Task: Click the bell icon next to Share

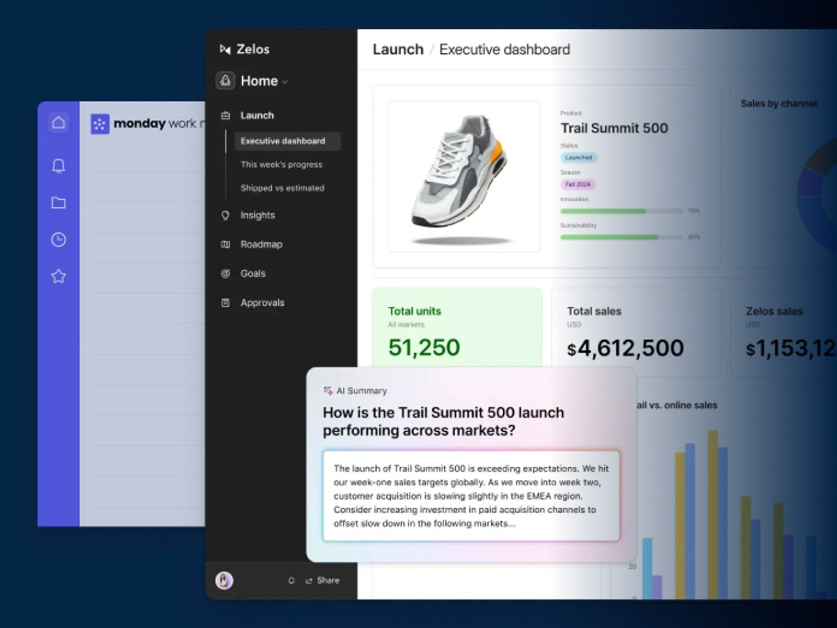Action: tap(291, 580)
